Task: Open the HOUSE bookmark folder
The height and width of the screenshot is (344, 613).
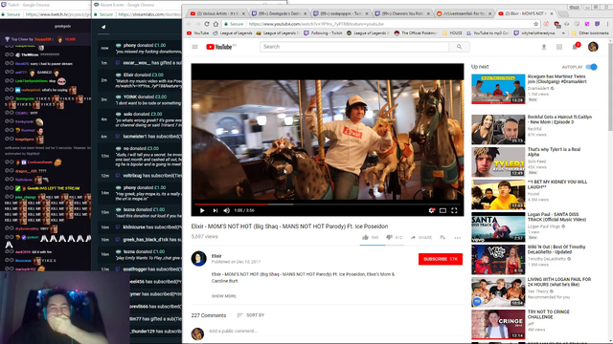Action: [x=452, y=33]
